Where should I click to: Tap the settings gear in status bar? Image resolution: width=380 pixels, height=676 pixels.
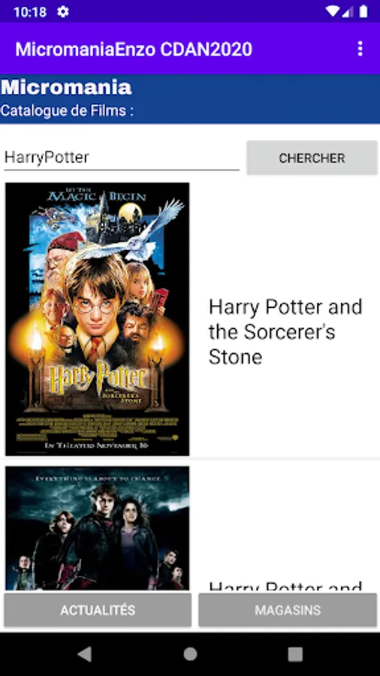coord(63,11)
